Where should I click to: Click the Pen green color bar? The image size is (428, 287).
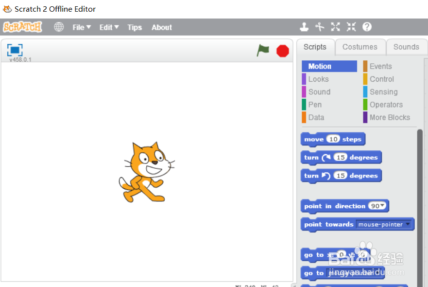pyautogui.click(x=304, y=105)
